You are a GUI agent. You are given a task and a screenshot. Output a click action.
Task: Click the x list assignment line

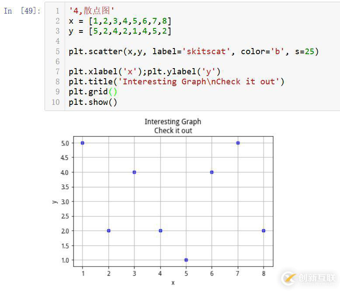pos(120,21)
